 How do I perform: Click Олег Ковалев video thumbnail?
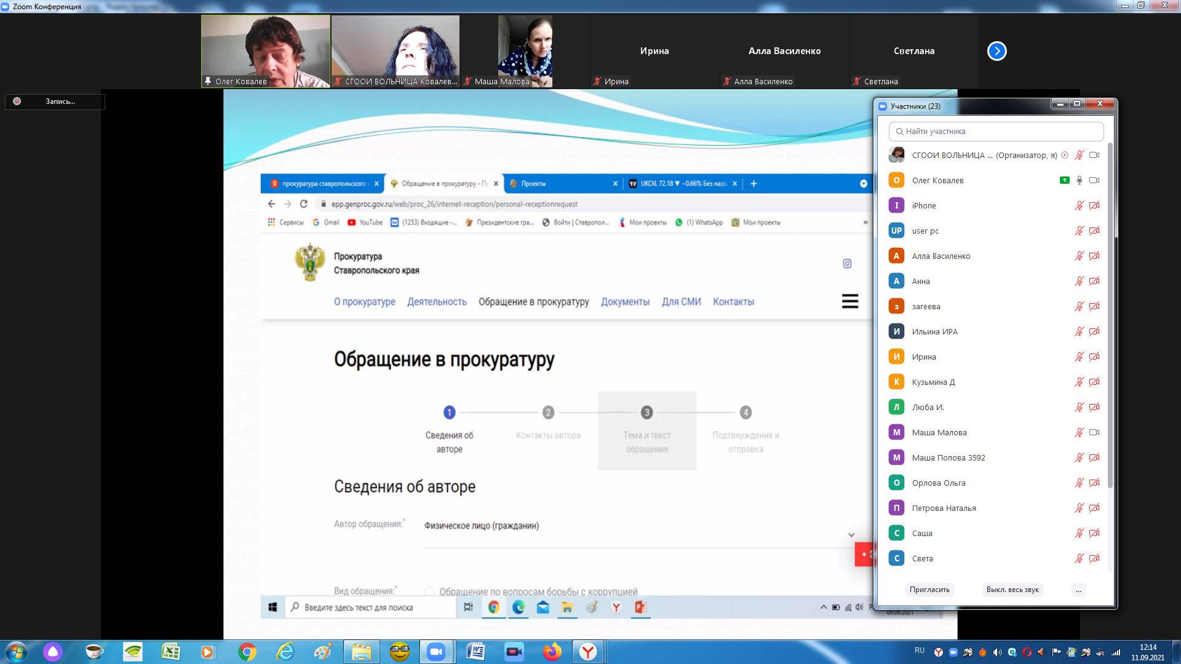(266, 51)
